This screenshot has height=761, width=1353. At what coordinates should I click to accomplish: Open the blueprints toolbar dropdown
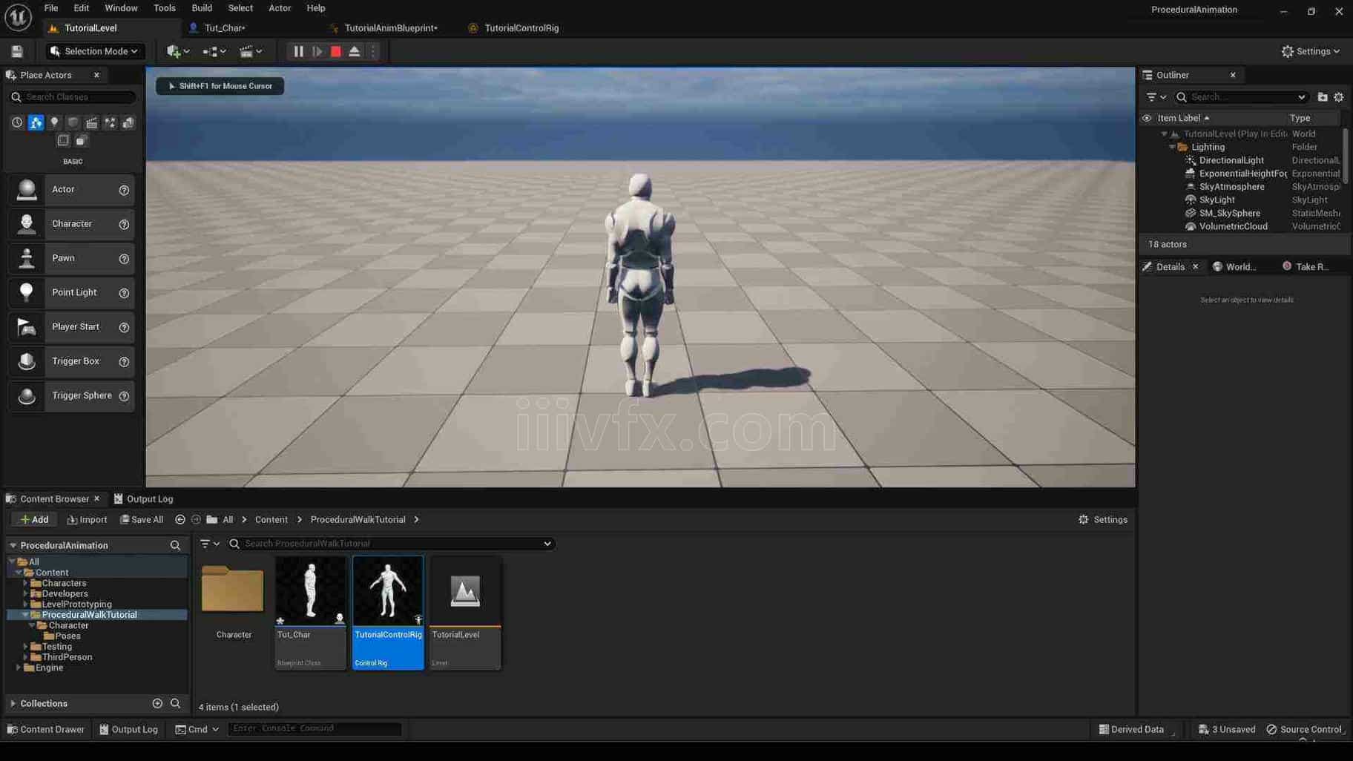click(x=214, y=51)
